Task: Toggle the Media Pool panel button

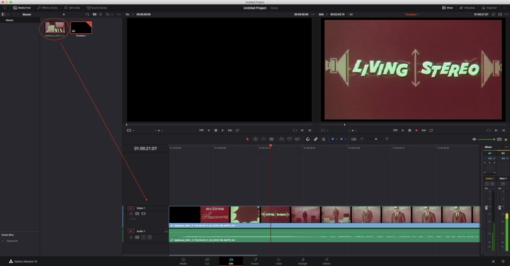Action: 22,8
